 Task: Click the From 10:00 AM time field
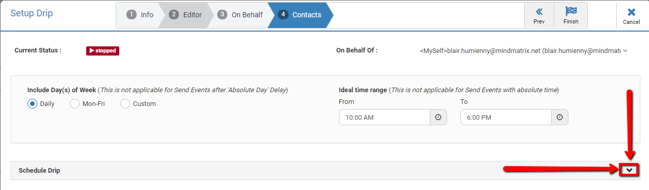384,117
